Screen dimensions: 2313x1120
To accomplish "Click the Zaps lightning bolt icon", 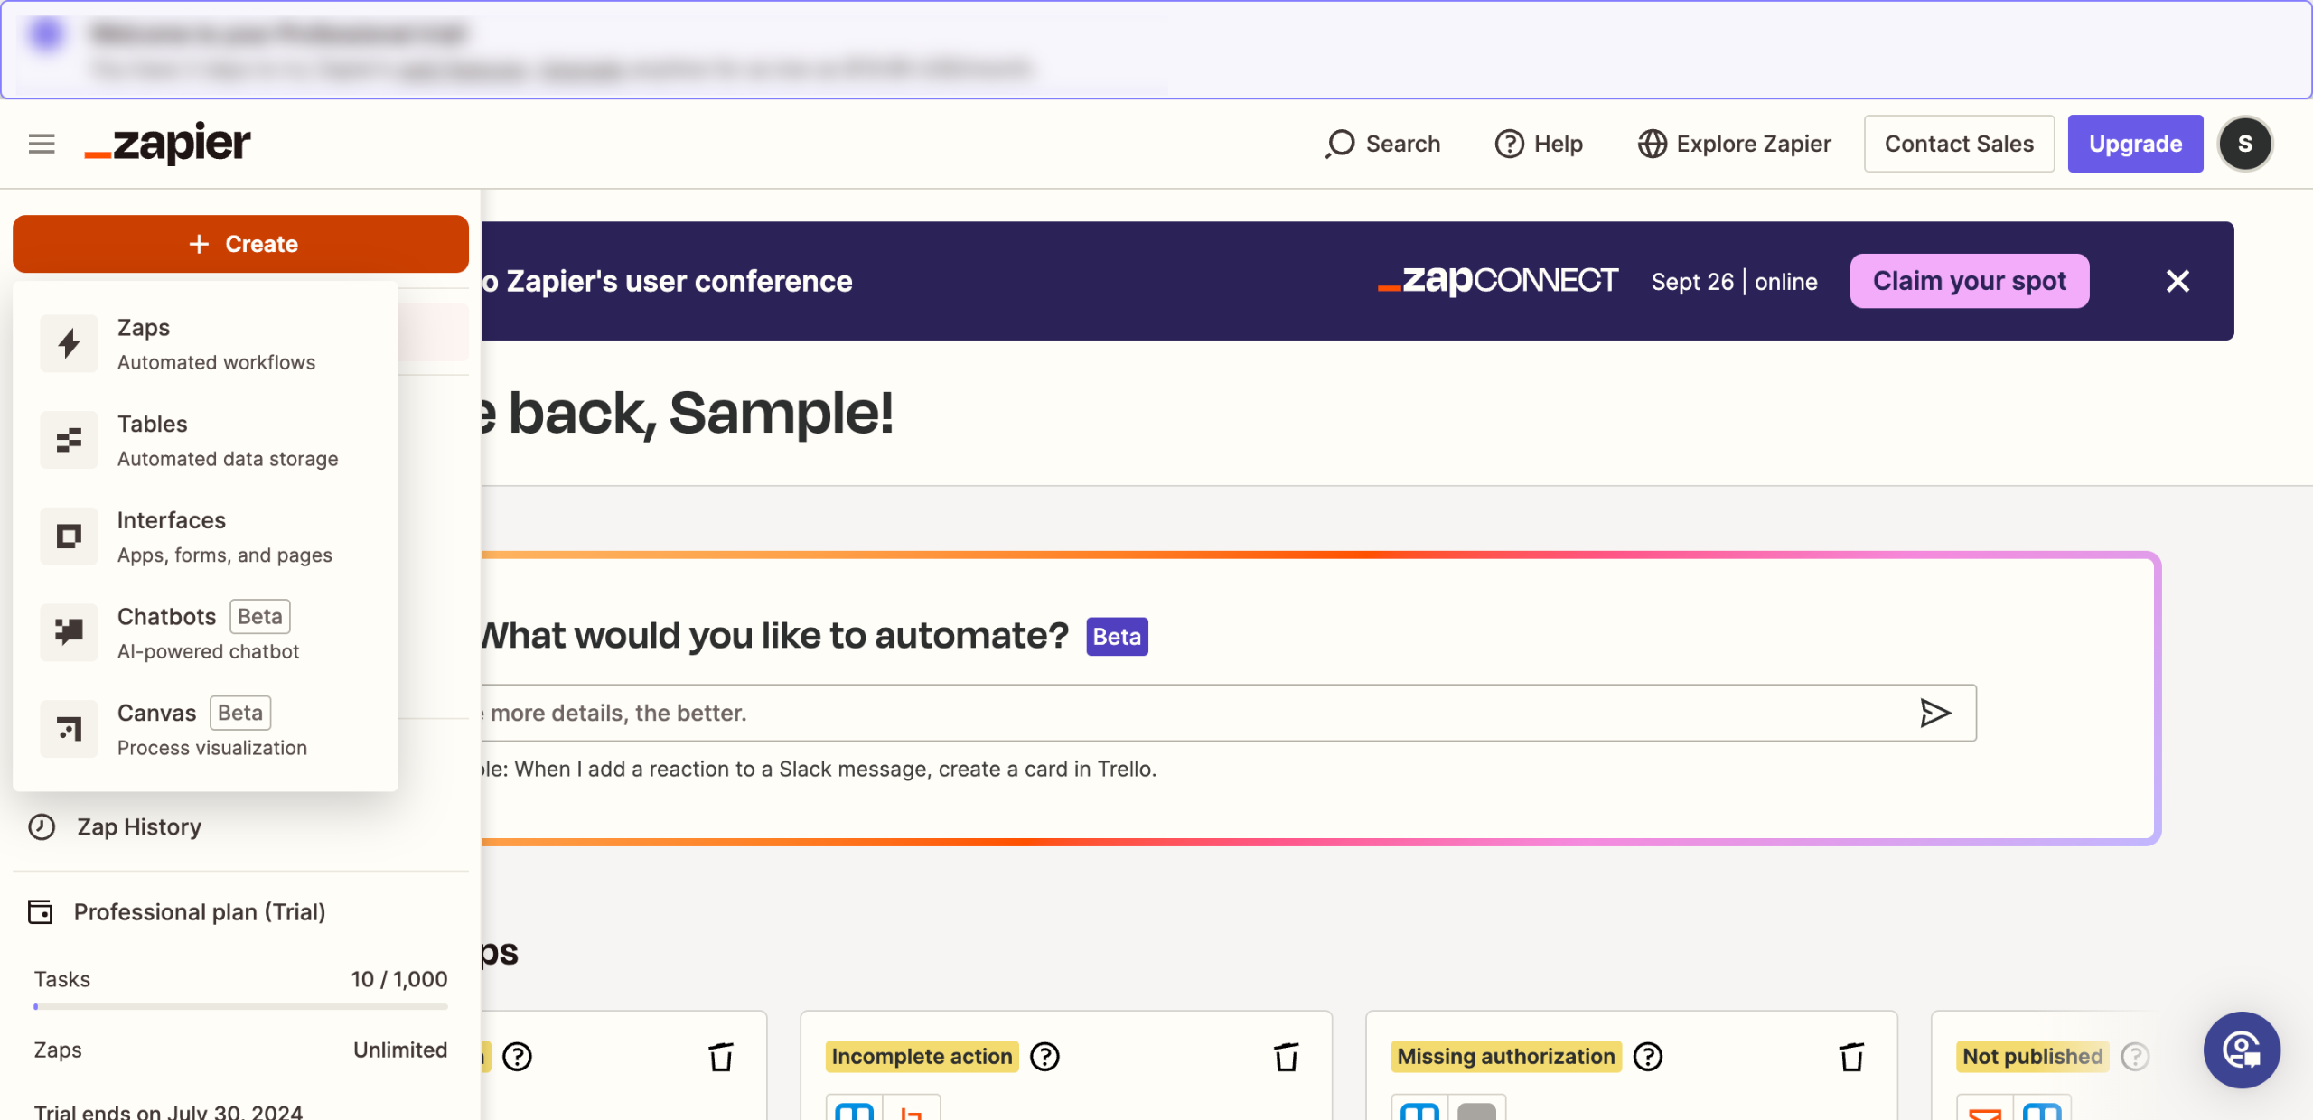I will (x=69, y=344).
